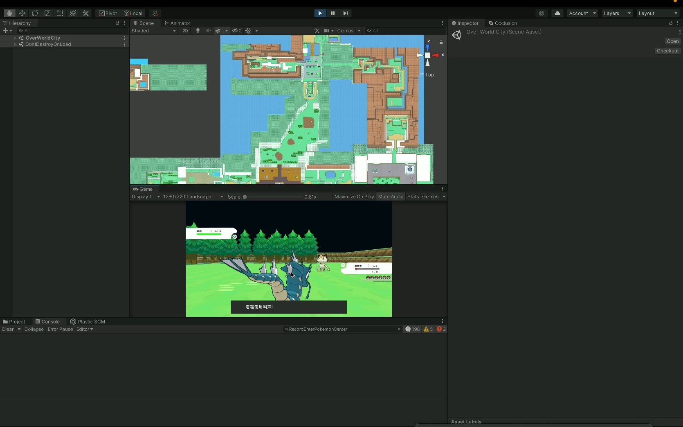Open scene camera settings icon
This screenshot has height=427, width=683.
click(327, 31)
